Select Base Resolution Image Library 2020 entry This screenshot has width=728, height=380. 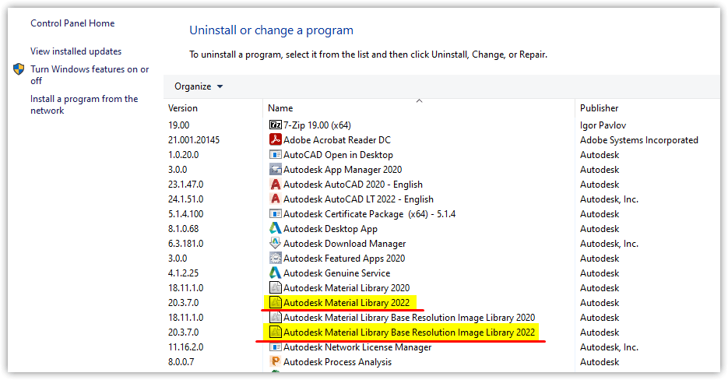click(x=409, y=318)
